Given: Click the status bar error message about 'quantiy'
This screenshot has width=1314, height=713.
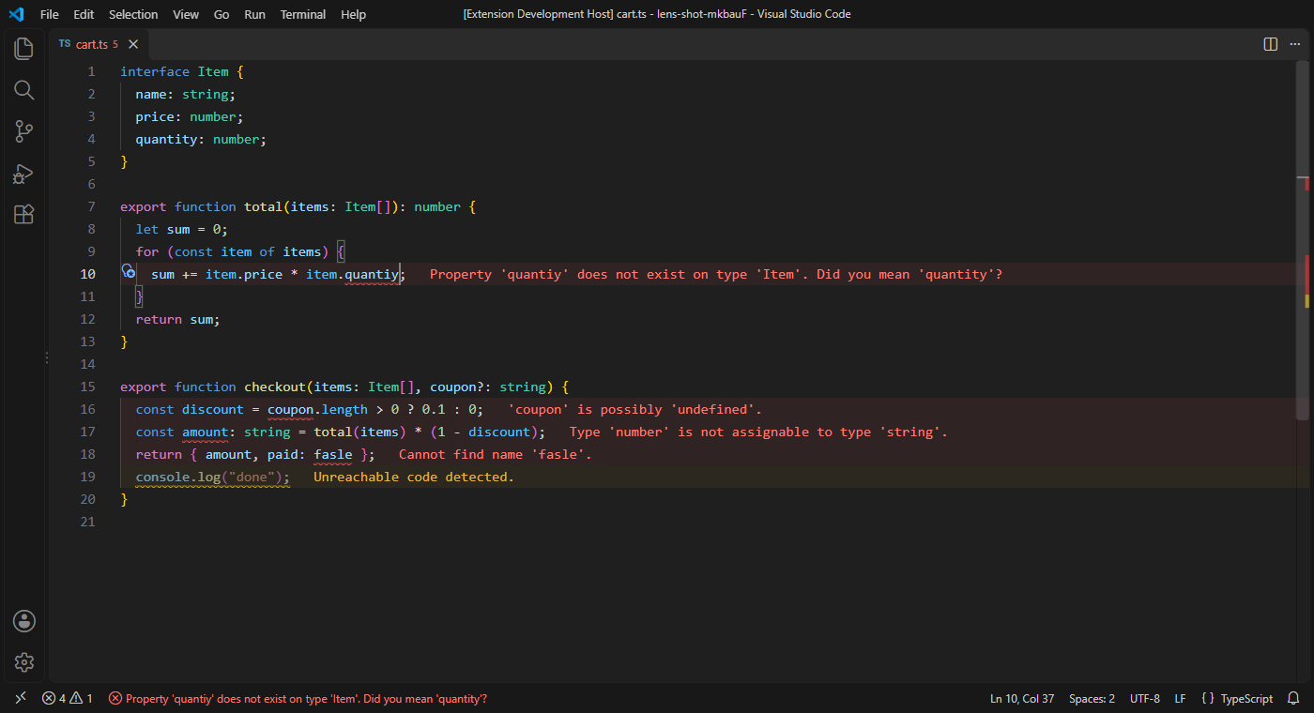Looking at the screenshot, I should [298, 699].
